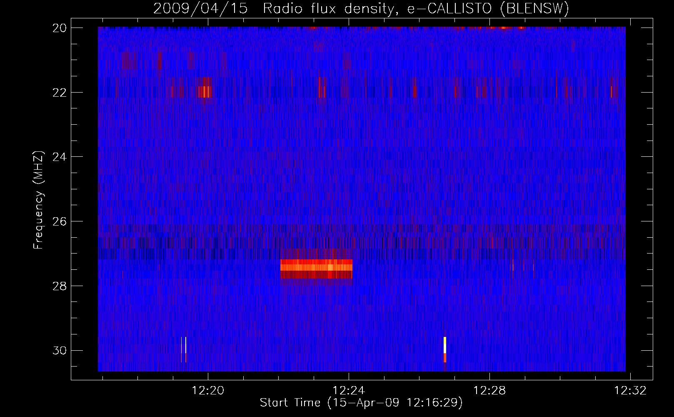Click the frequency tick label 20
Screen dimensions: 674x417
(x=60, y=28)
